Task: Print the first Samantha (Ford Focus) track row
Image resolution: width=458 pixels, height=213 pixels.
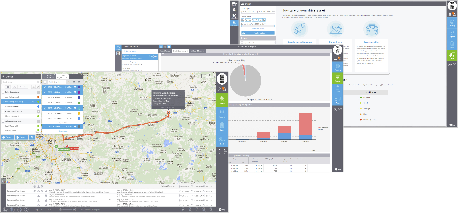Action: click(46, 191)
